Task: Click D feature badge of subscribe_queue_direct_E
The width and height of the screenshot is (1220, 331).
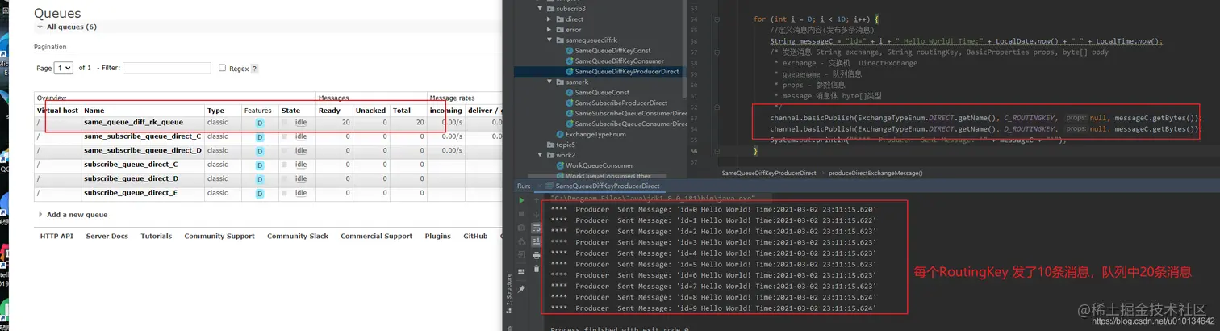Action: tap(260, 194)
